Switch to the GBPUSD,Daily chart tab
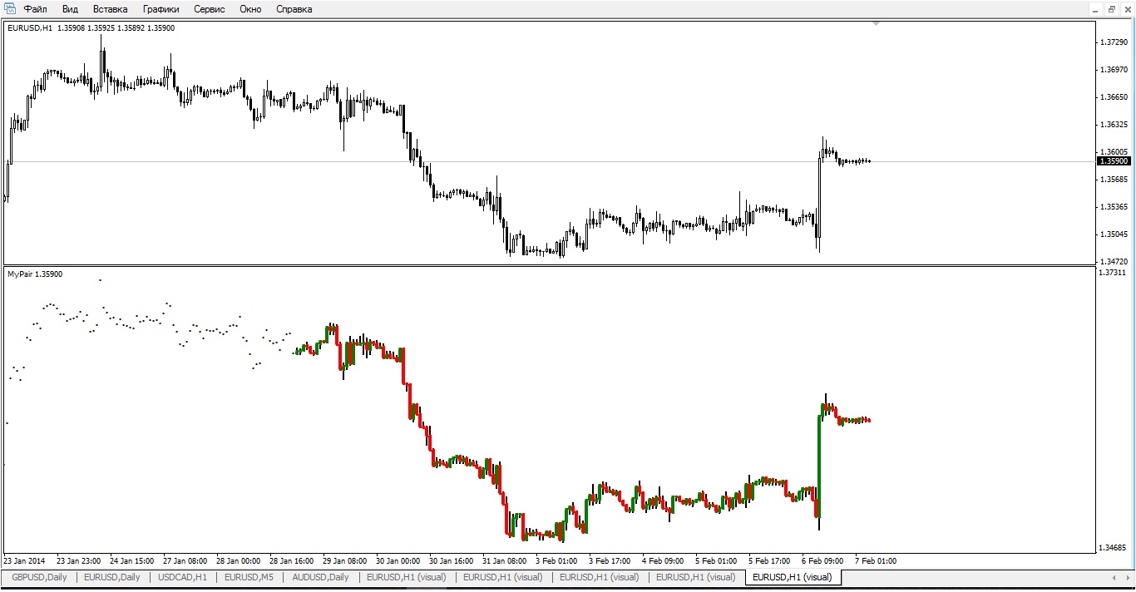Screen dimensions: 1136x592 click(x=39, y=577)
